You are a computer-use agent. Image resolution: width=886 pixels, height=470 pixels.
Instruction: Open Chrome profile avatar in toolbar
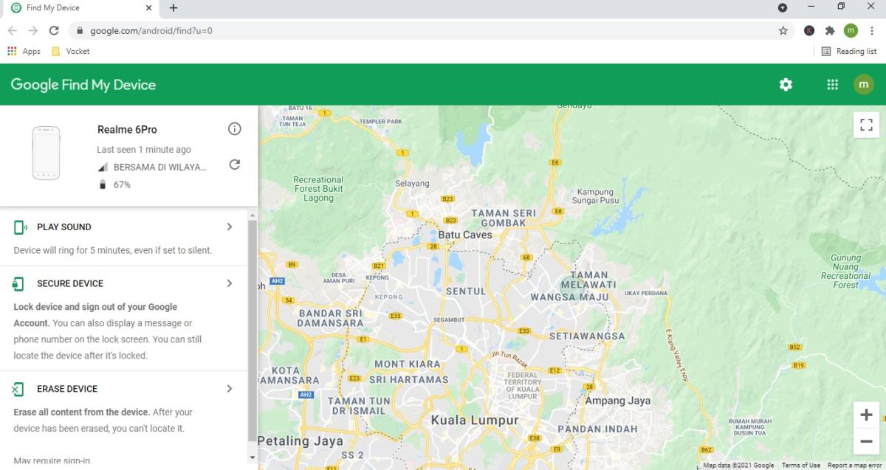[851, 31]
